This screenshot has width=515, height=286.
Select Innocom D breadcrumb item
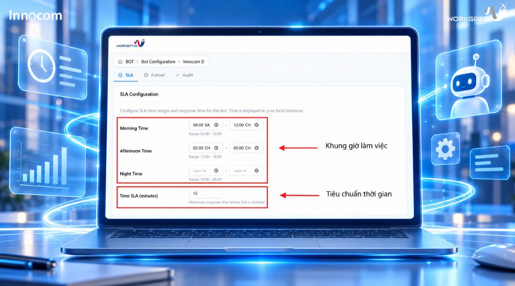[x=193, y=62]
